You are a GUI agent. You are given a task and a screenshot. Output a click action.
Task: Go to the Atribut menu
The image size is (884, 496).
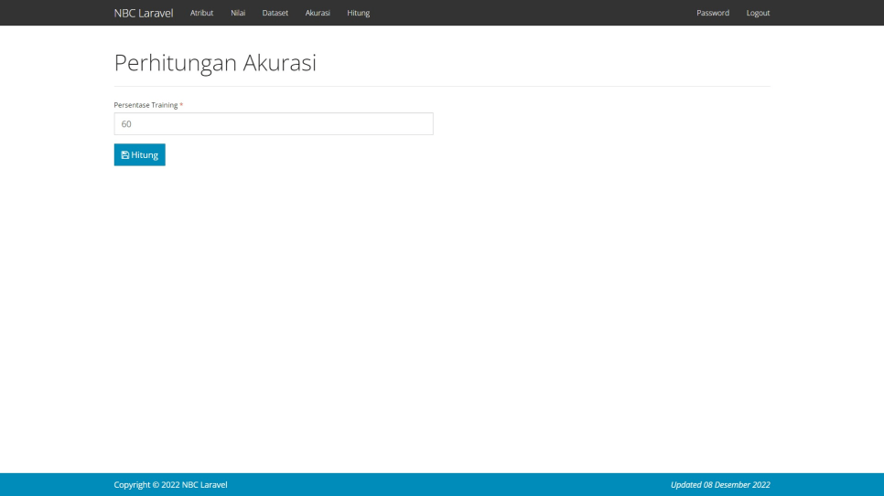coord(202,13)
